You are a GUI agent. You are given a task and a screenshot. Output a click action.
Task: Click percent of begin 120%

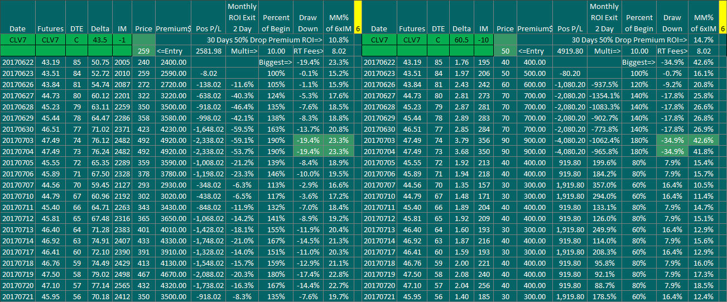(639, 83)
